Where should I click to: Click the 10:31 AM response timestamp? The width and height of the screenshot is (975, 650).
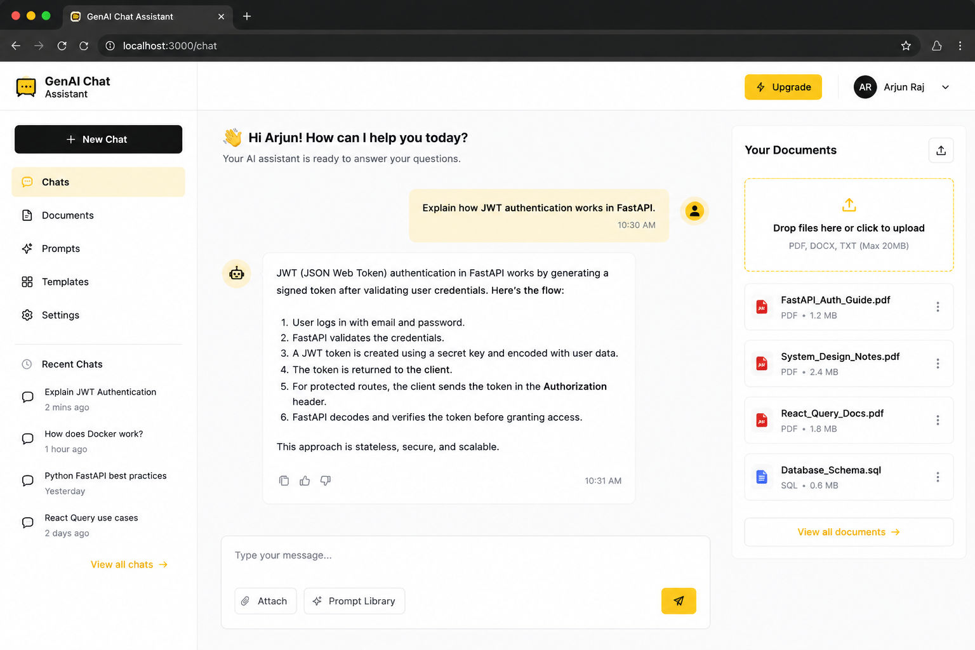tap(603, 481)
